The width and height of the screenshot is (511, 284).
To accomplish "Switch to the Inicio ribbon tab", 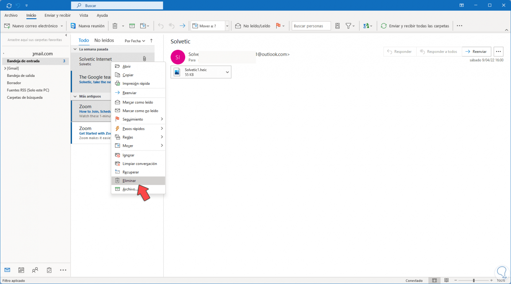I will (x=31, y=15).
